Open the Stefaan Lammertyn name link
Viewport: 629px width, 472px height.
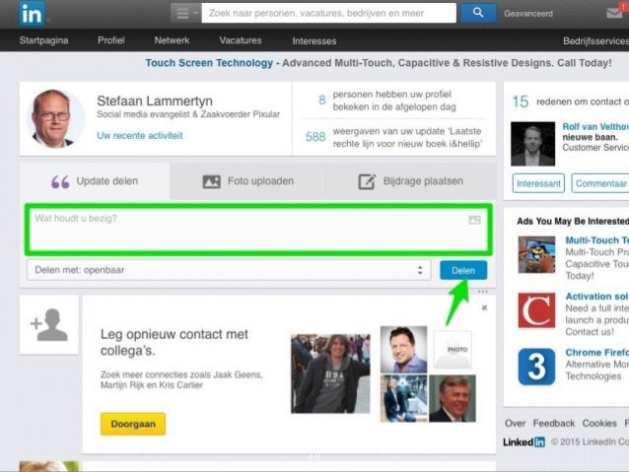click(x=155, y=101)
